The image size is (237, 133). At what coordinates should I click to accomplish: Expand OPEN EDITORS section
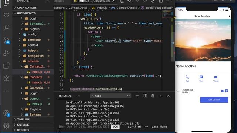[x=33, y=8]
